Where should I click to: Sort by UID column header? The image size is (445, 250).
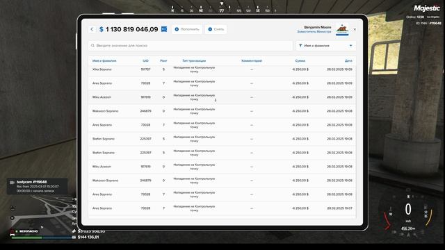click(x=145, y=60)
